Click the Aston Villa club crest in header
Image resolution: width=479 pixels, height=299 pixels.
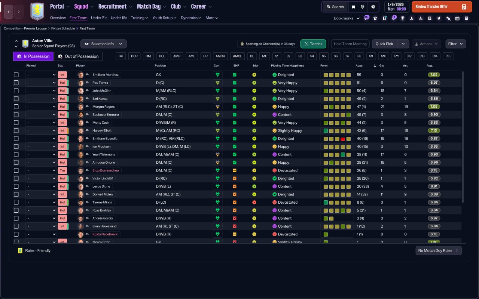click(x=37, y=12)
